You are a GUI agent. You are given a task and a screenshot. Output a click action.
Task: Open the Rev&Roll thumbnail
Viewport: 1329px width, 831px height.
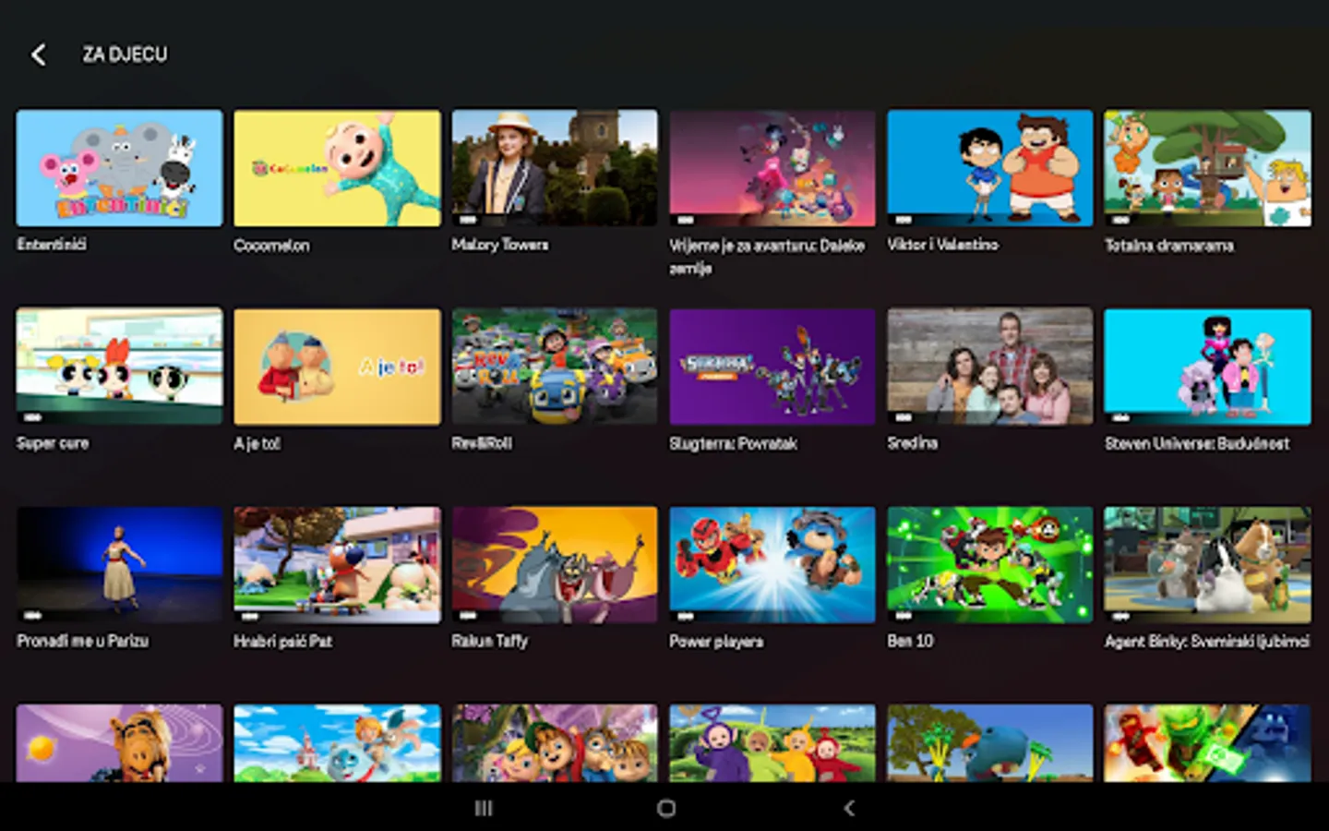point(555,367)
